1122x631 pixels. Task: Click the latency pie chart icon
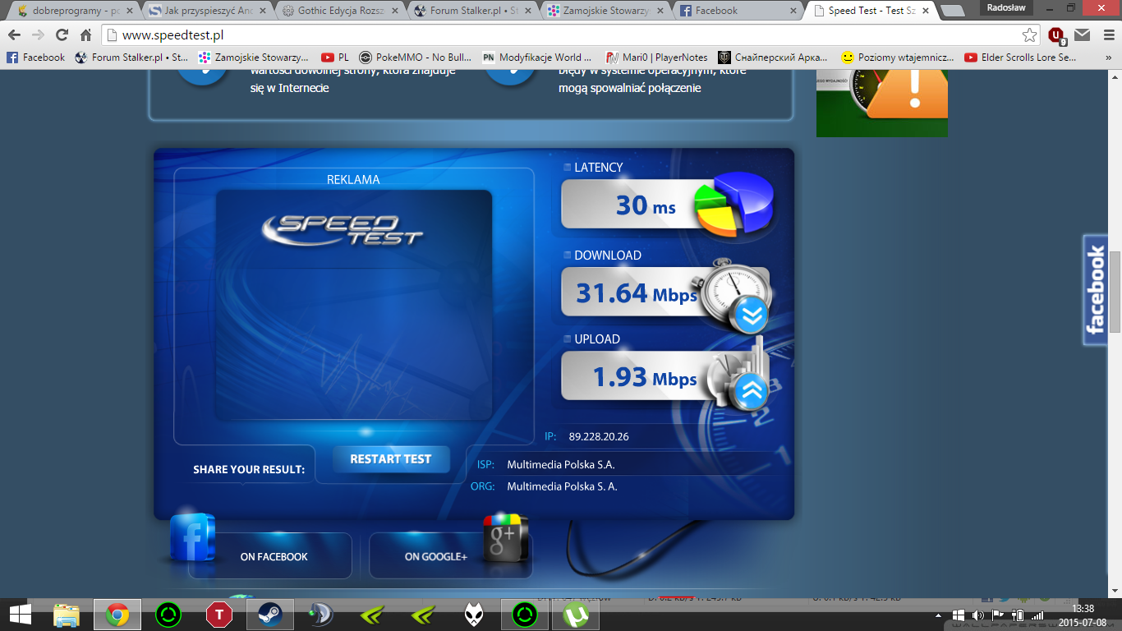point(733,204)
